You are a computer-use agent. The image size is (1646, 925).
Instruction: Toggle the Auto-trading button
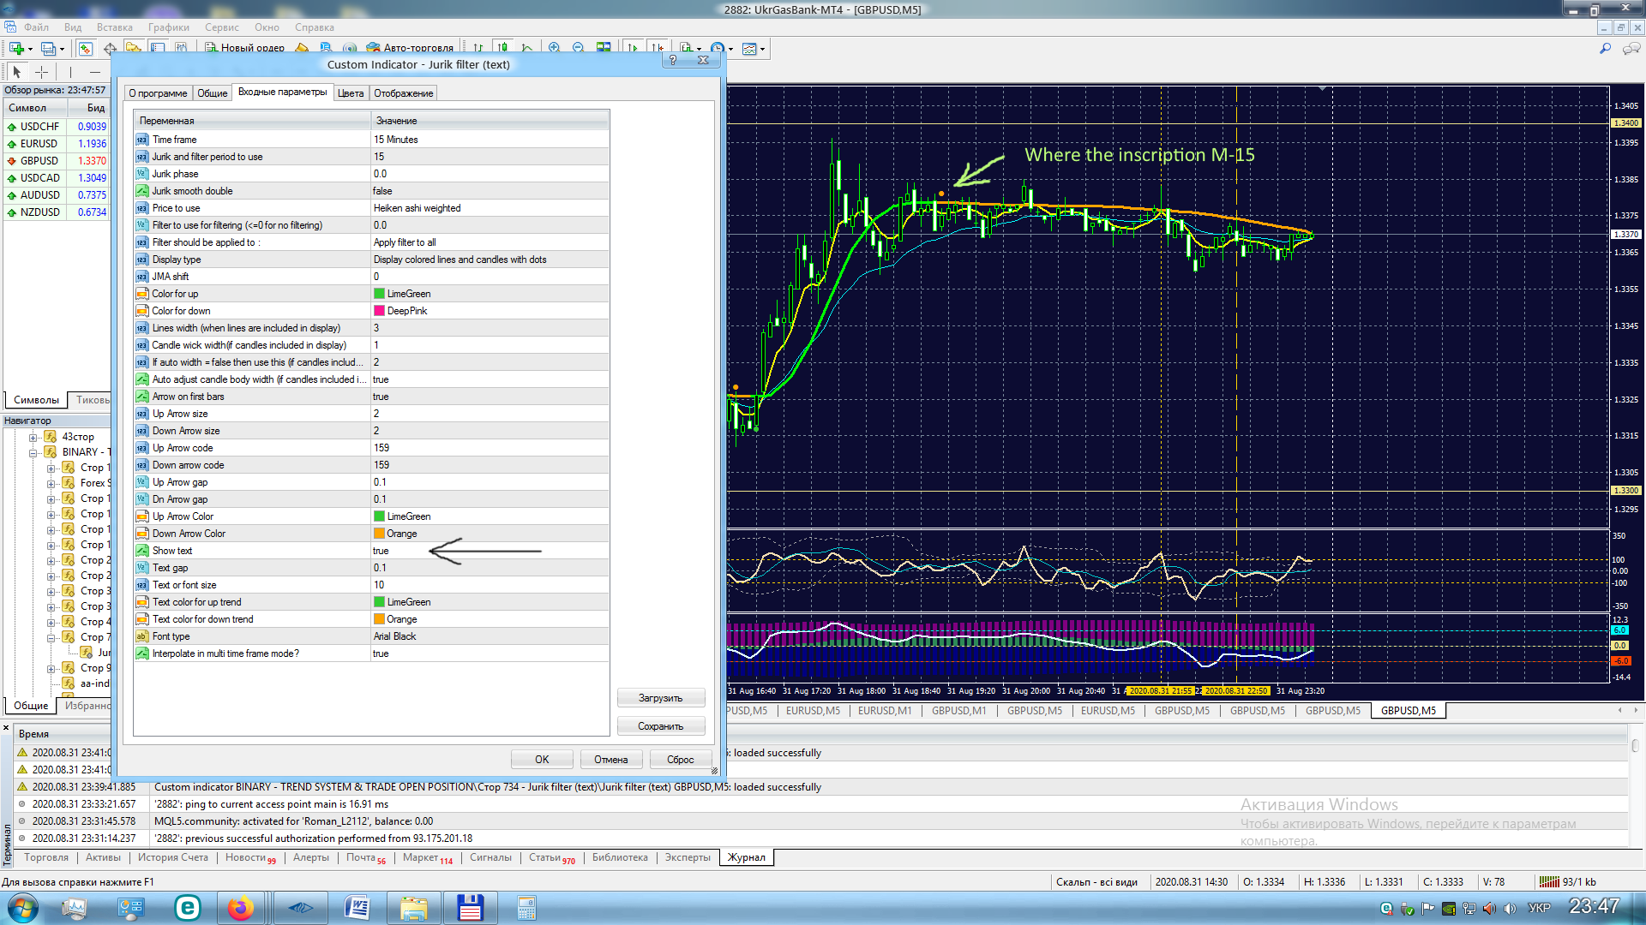[410, 48]
